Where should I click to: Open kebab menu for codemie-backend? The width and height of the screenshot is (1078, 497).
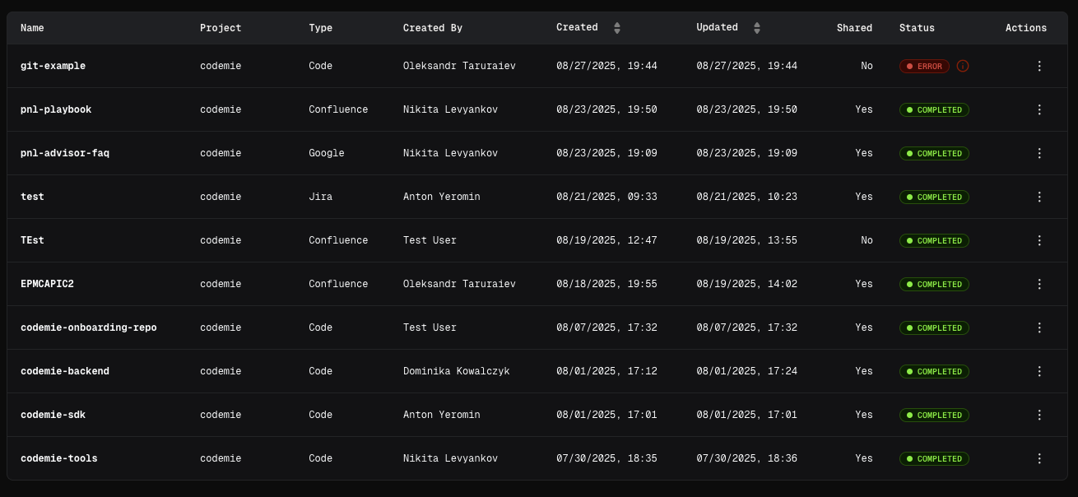pos(1039,371)
